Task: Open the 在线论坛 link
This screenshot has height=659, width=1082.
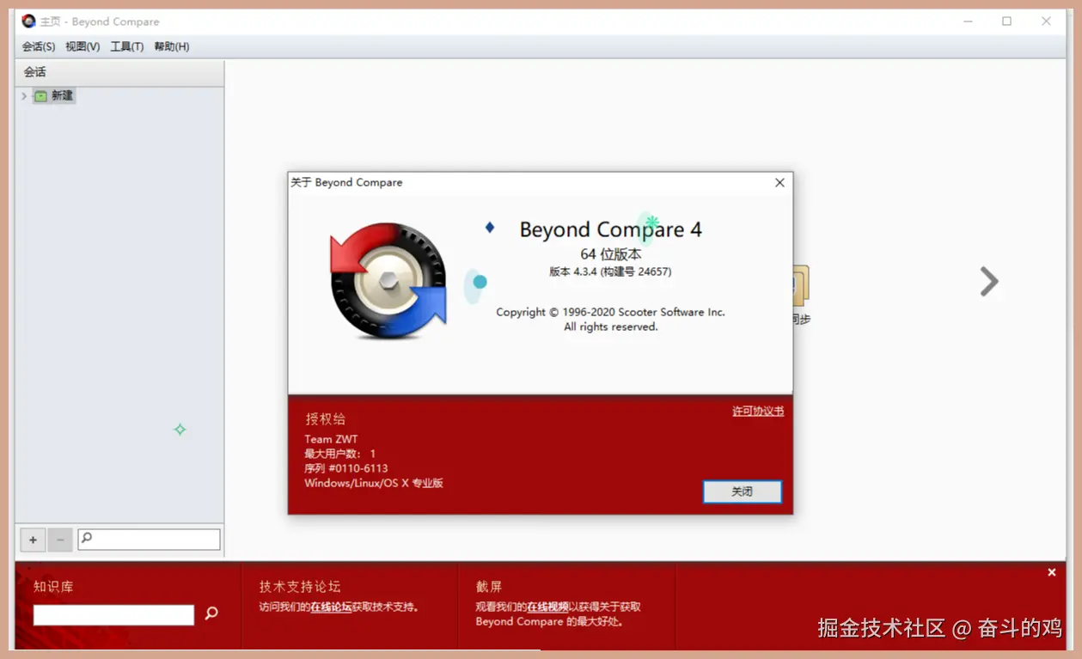Action: point(331,607)
